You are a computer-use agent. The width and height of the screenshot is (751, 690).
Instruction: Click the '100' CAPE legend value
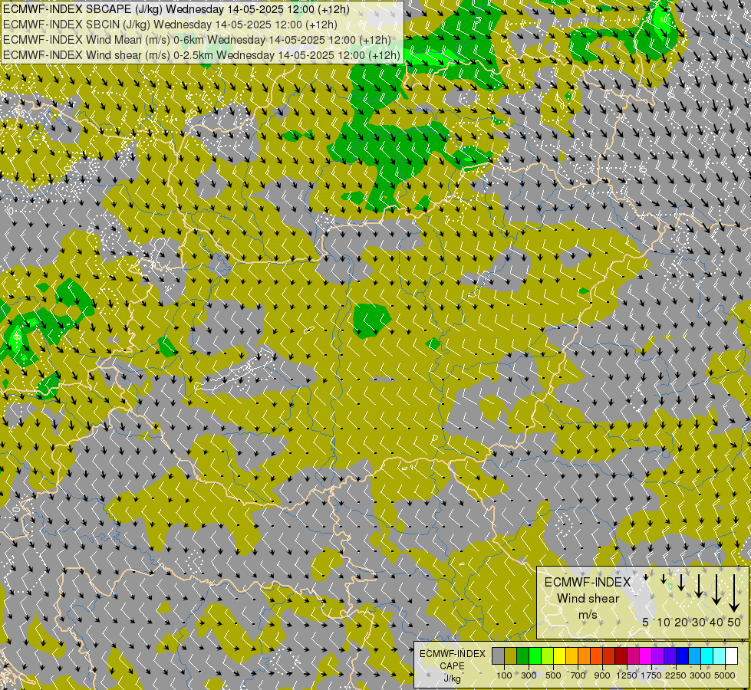pos(504,675)
